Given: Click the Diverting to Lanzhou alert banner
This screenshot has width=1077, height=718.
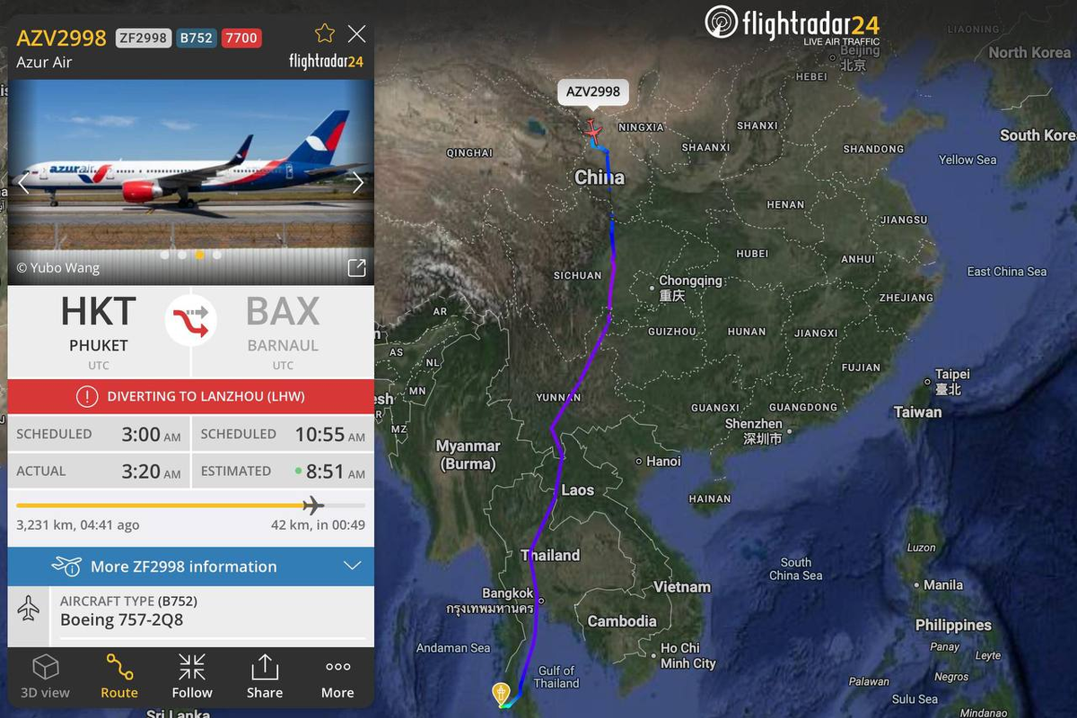Looking at the screenshot, I should pyautogui.click(x=191, y=396).
